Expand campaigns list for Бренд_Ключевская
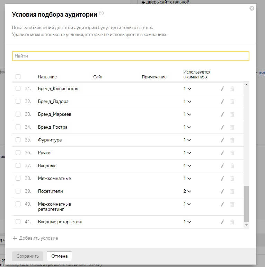Screen dimensions: 265x267 point(187,89)
